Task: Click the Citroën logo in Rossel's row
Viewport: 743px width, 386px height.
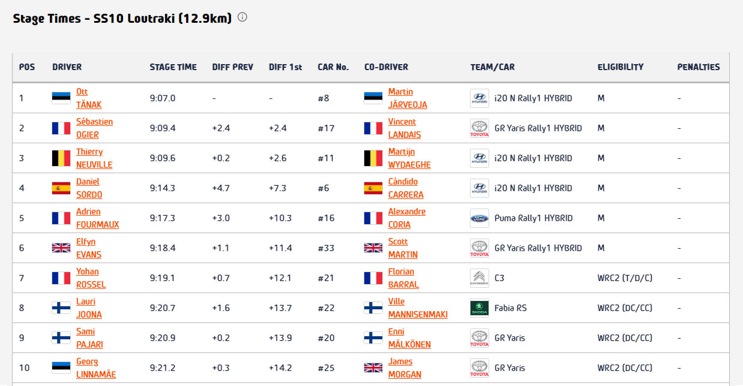Action: (x=479, y=278)
